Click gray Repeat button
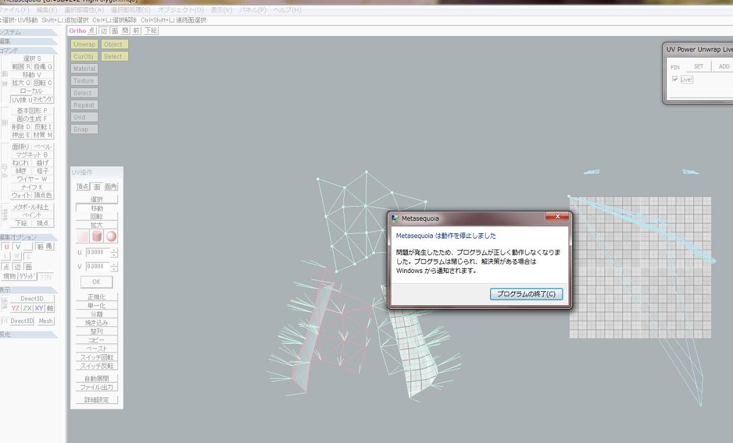 coord(85,105)
